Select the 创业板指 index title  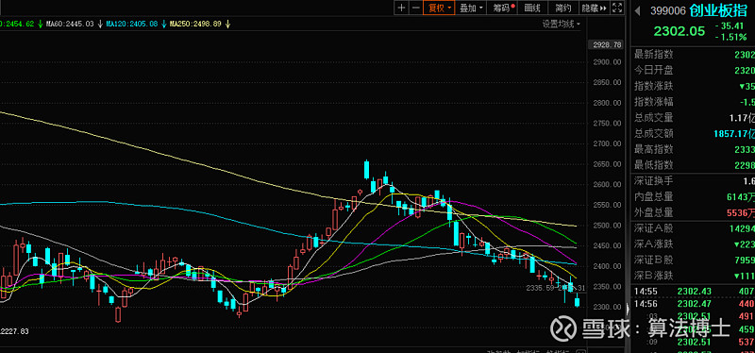(x=718, y=11)
